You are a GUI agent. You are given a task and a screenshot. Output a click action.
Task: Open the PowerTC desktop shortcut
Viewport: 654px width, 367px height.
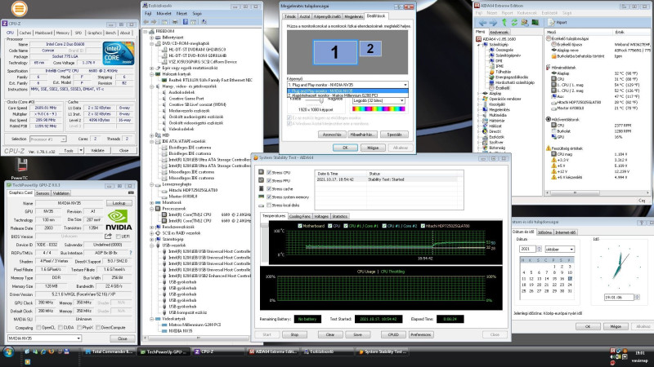pyautogui.click(x=20, y=170)
